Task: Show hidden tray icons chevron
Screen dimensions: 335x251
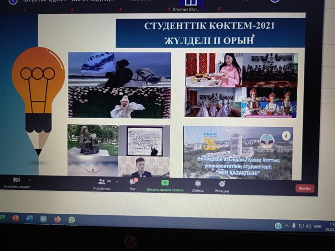Action: point(287,225)
